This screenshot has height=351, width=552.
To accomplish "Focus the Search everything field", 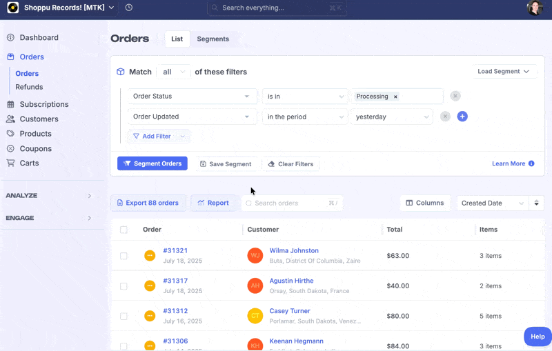I will coord(277,8).
